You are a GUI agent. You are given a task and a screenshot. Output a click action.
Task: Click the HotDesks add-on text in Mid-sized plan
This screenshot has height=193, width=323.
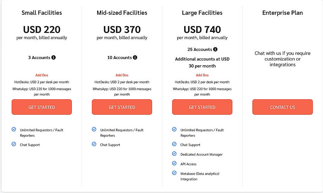click(x=122, y=82)
